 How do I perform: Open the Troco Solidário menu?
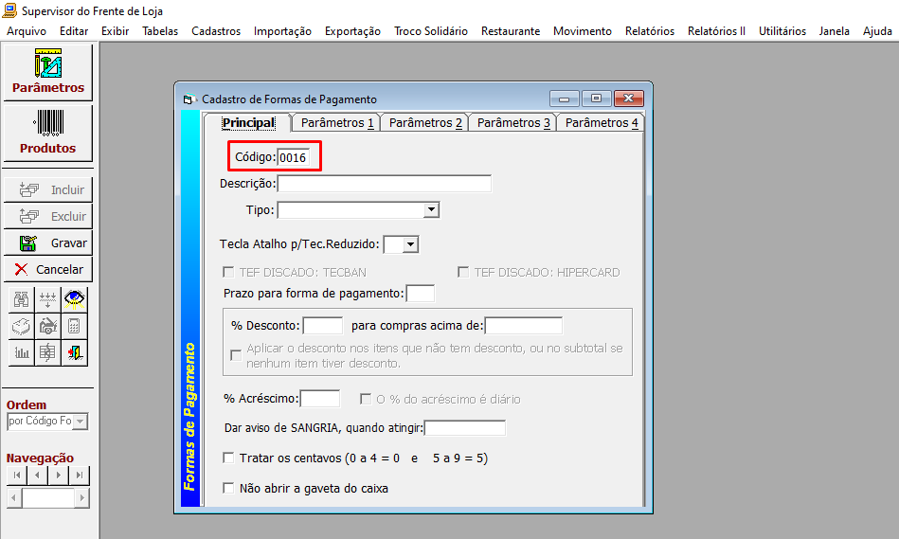coord(431,31)
